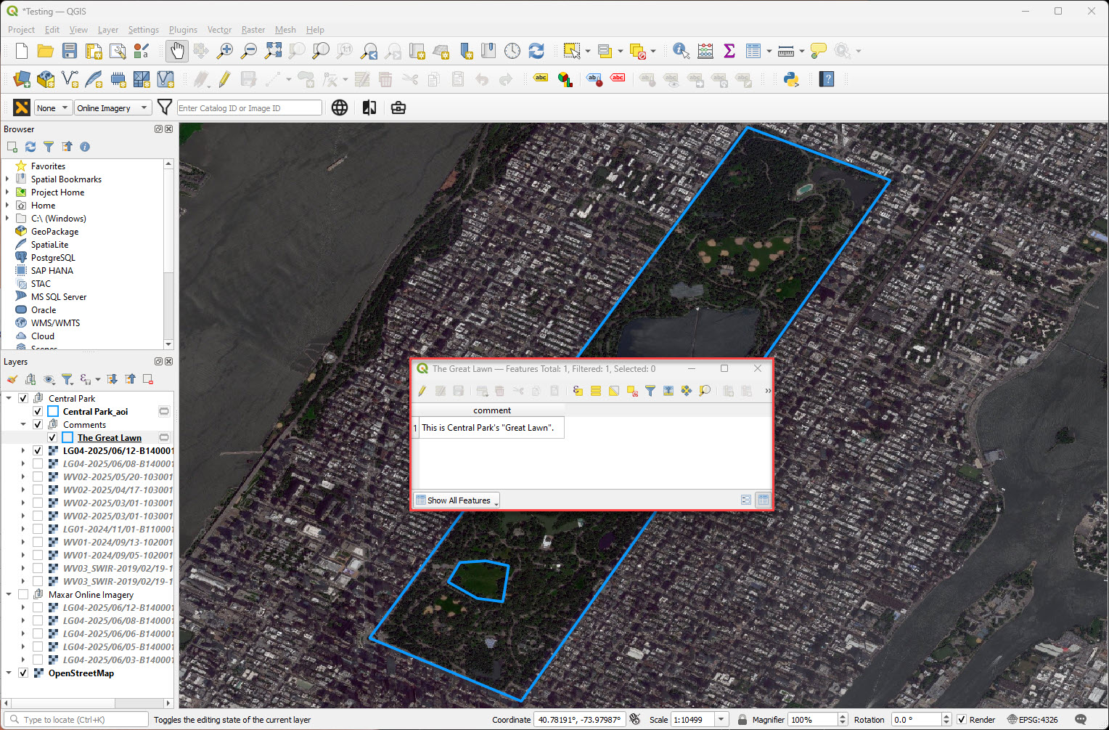Click the Coordinate field in status bar

click(579, 720)
